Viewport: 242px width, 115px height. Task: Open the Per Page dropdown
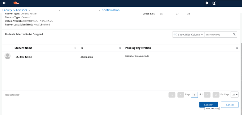click(x=235, y=95)
